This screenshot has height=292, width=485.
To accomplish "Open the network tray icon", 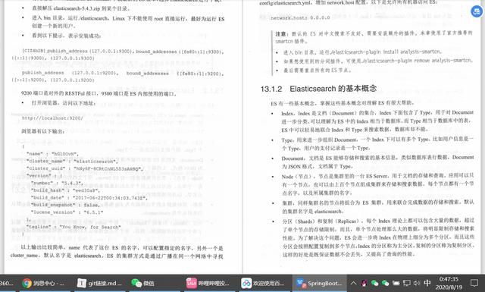I will tap(407, 283).
